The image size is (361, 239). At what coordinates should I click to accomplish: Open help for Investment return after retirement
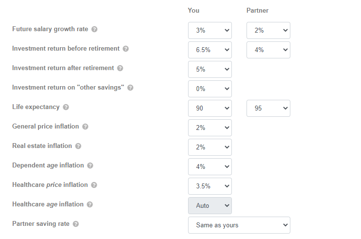point(120,68)
